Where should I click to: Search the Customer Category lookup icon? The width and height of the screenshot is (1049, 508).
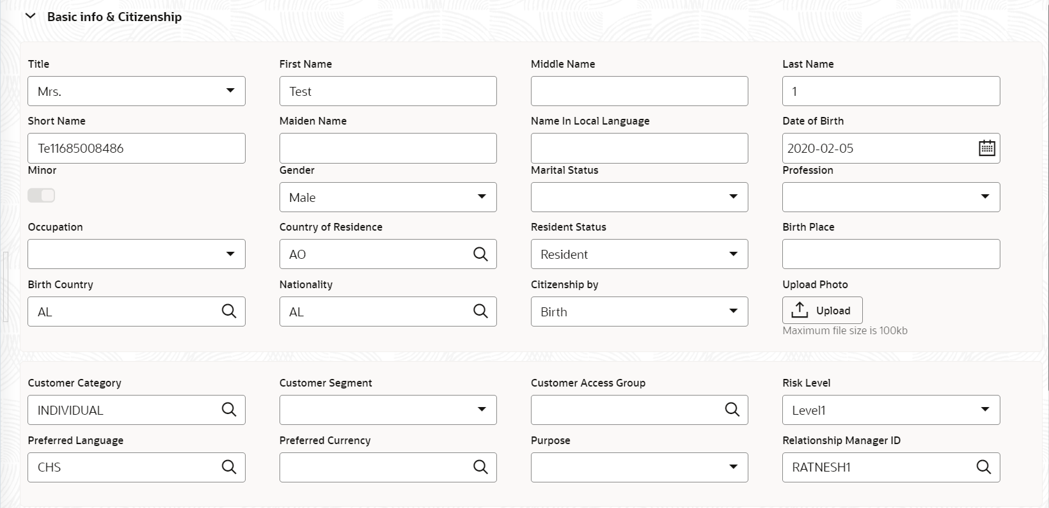(x=229, y=410)
